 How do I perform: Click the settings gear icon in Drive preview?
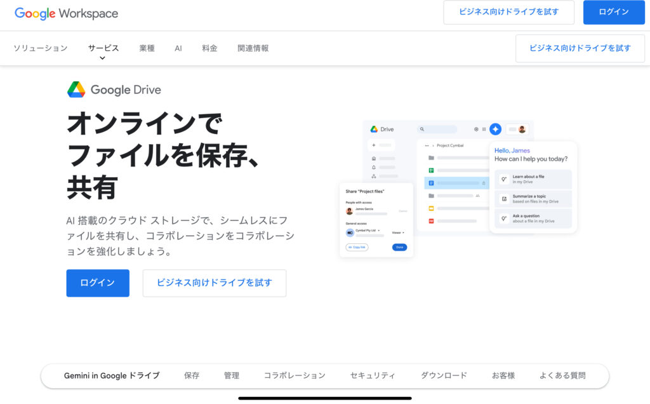[476, 129]
